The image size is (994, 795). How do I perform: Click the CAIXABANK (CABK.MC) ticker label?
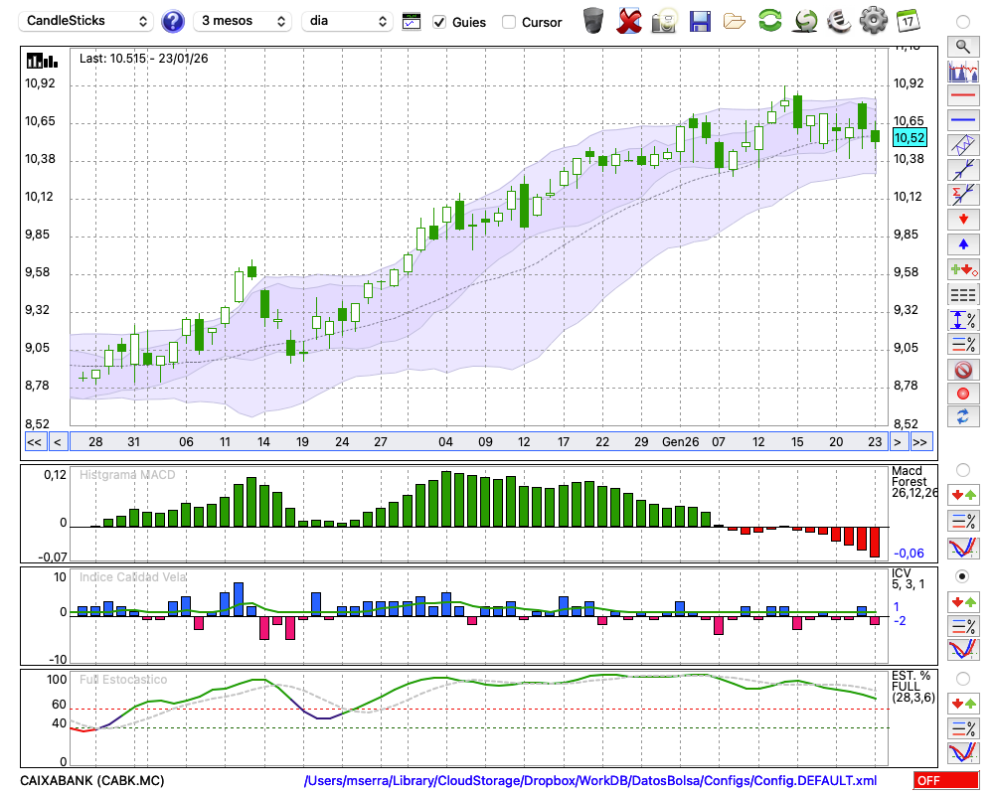[x=91, y=780]
